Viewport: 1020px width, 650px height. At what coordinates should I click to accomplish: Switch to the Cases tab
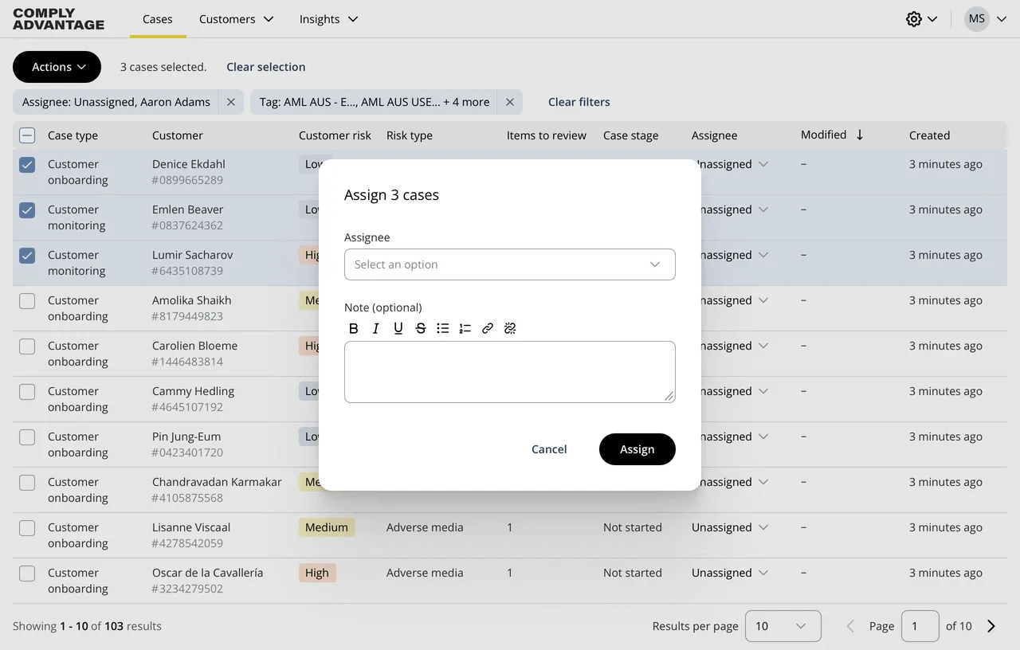click(x=157, y=18)
